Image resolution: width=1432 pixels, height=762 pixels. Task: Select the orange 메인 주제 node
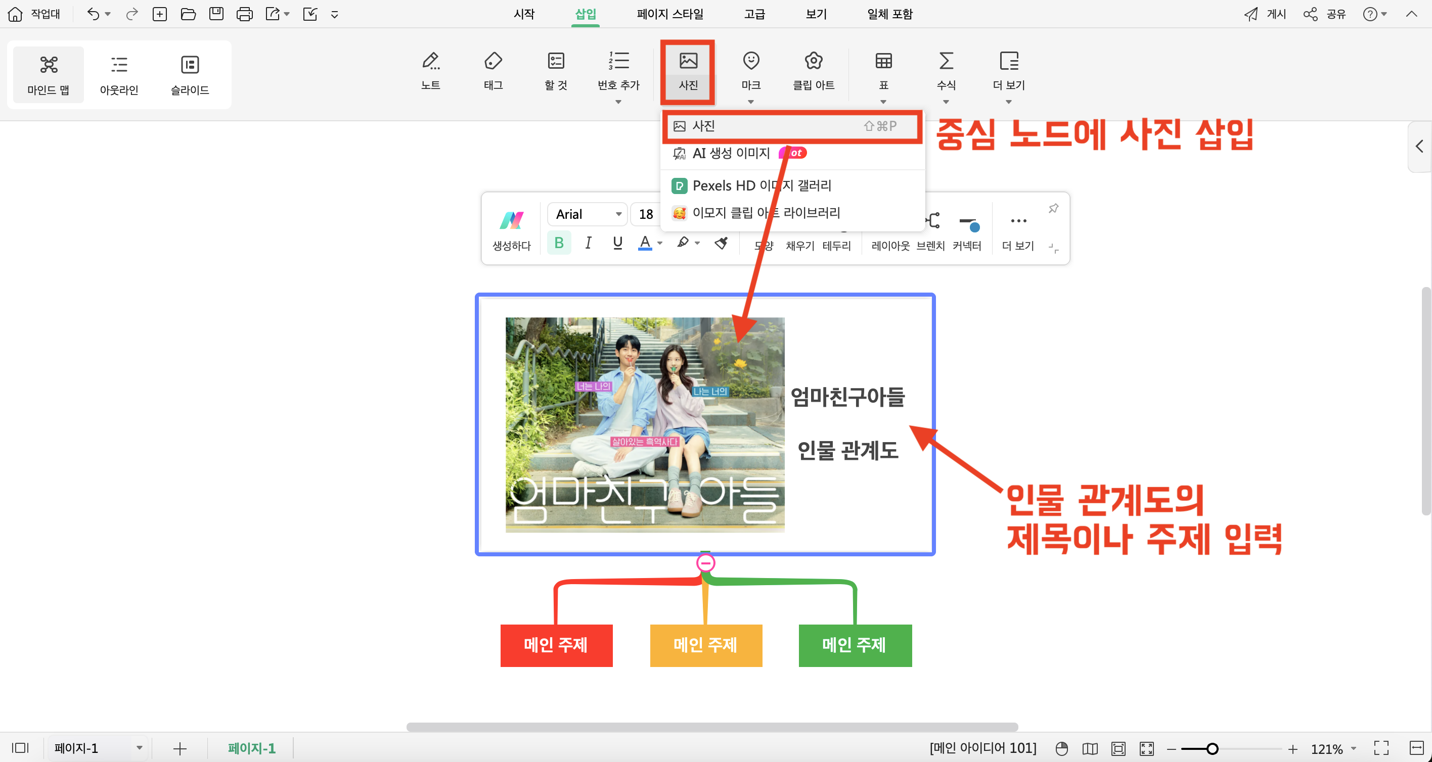tap(706, 645)
